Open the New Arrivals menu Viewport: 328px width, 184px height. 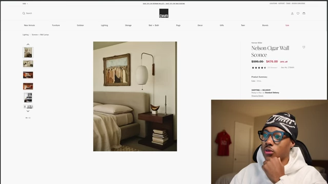click(x=30, y=25)
